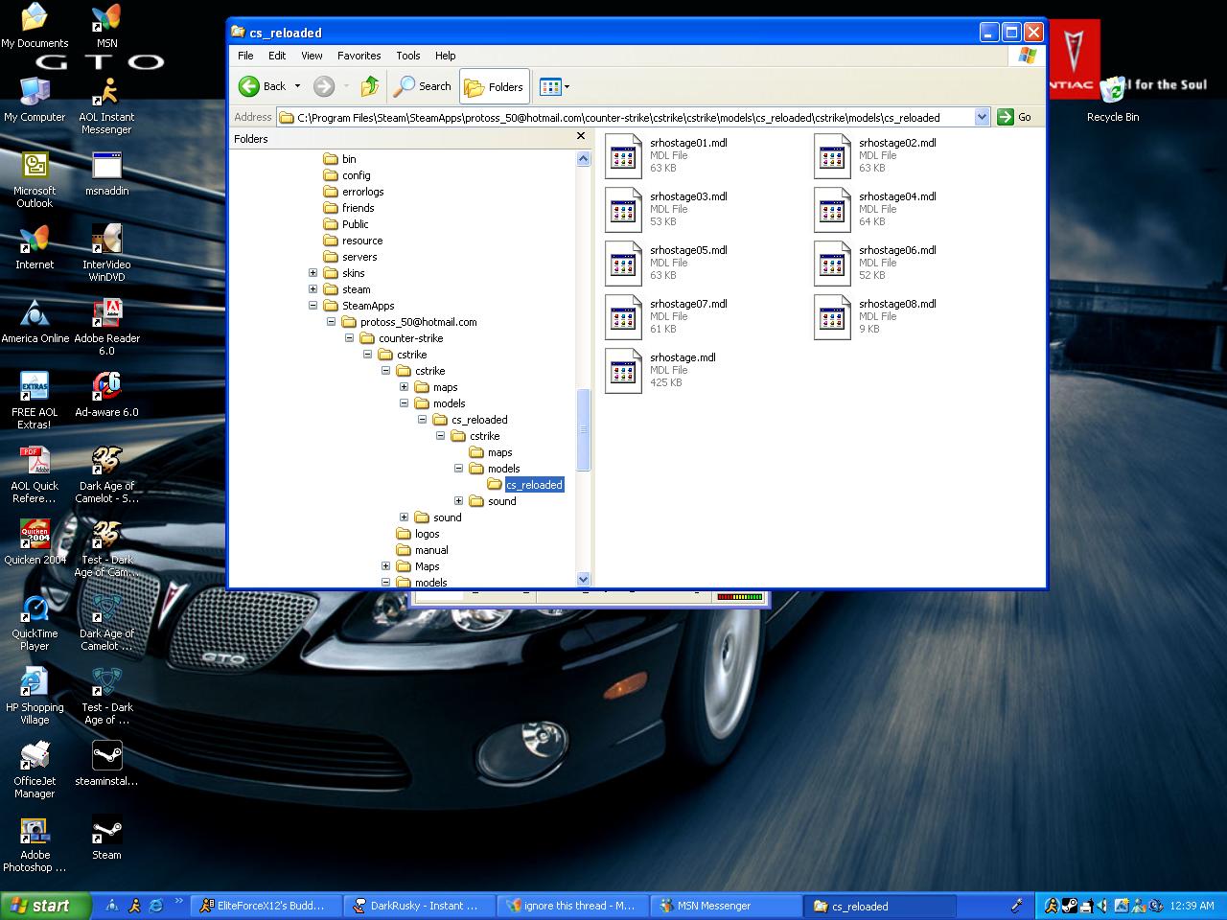Close the Folders pane
Screen dimensions: 1227x920
pyautogui.click(x=580, y=137)
